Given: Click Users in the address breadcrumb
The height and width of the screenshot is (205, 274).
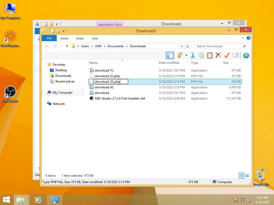Looking at the screenshot, I should point(85,46).
